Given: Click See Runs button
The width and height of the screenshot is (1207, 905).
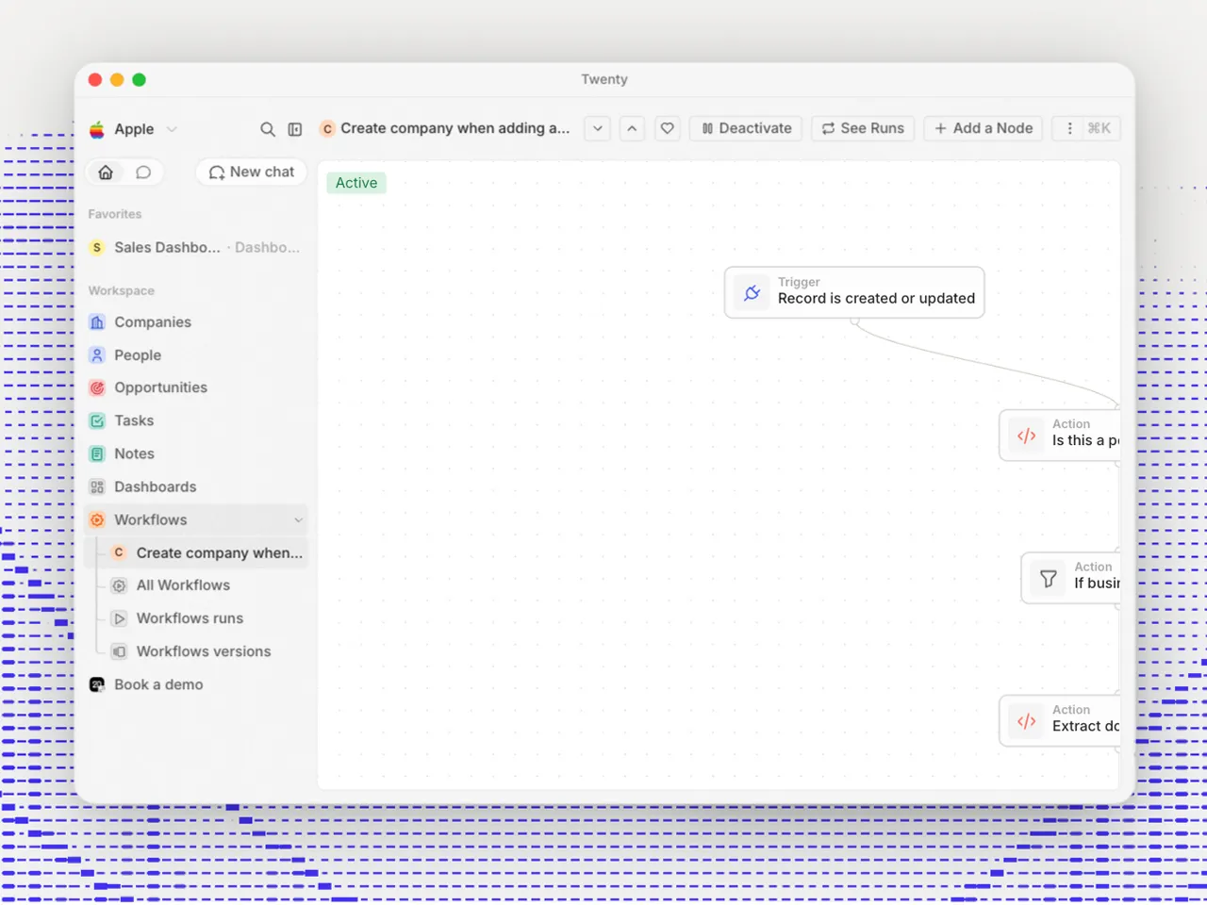Looking at the screenshot, I should [x=863, y=128].
